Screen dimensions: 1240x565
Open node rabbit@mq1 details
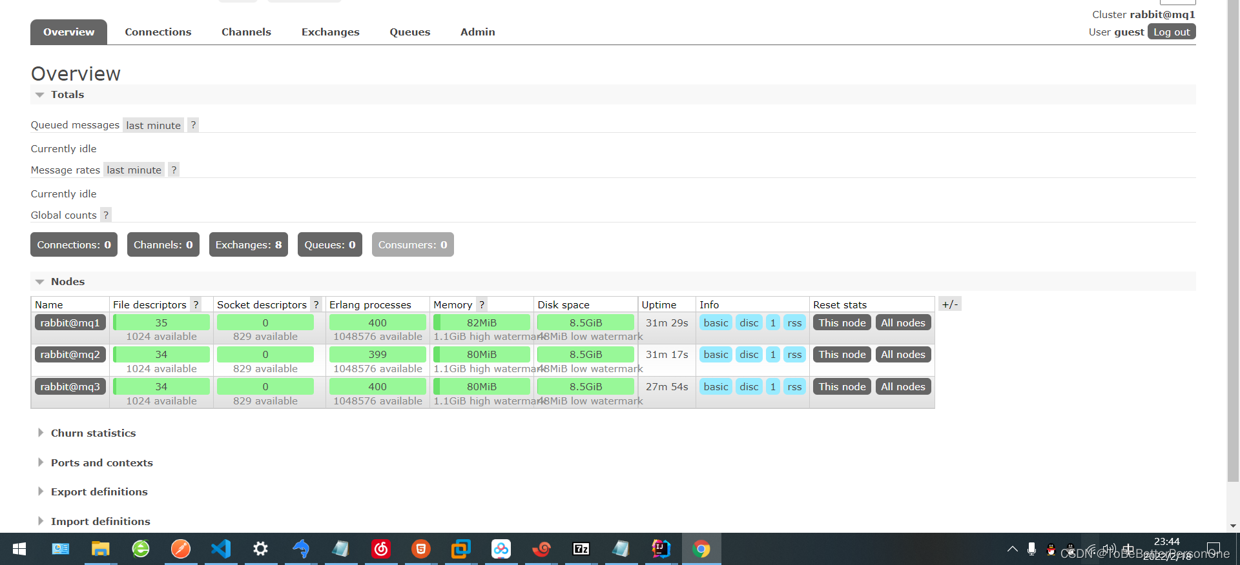click(x=70, y=322)
